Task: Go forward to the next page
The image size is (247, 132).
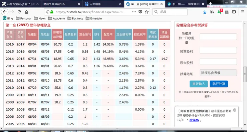Action: [x=12, y=12]
